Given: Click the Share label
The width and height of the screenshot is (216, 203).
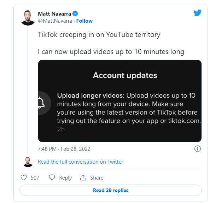Looking at the screenshot, I should click(x=97, y=178).
